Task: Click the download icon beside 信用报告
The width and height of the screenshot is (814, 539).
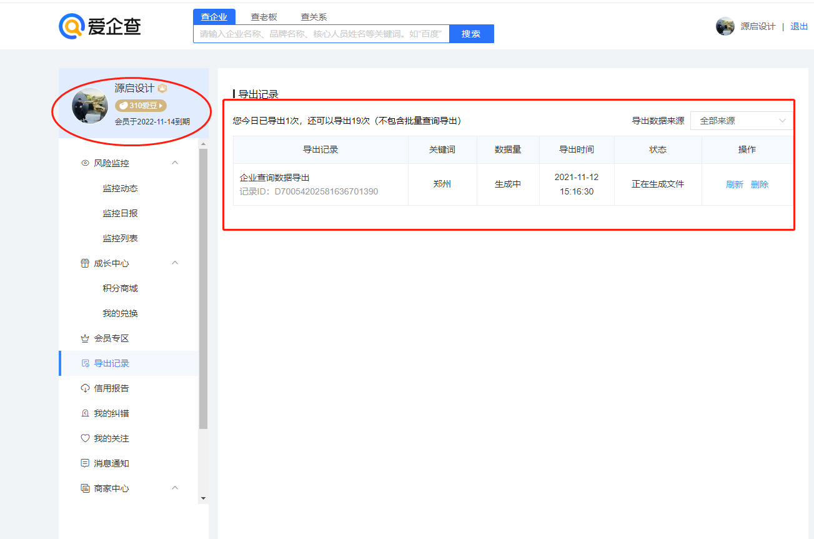Action: coord(86,388)
